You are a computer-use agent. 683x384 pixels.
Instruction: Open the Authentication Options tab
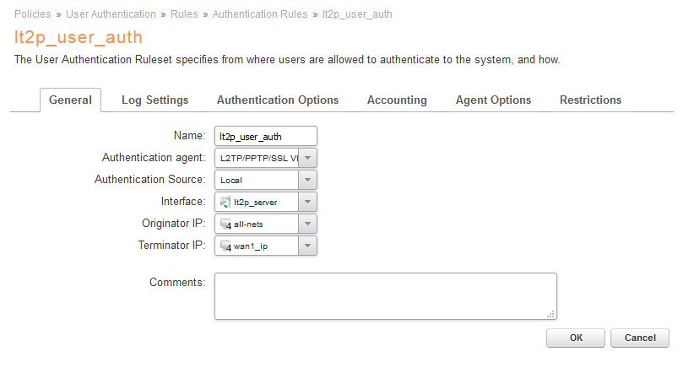coord(278,100)
